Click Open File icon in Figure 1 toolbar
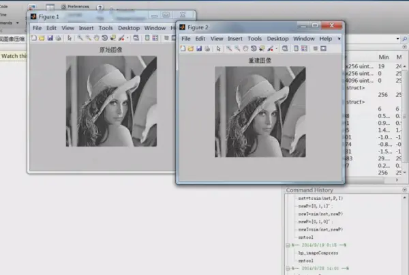This screenshot has width=409, height=275. click(42, 38)
